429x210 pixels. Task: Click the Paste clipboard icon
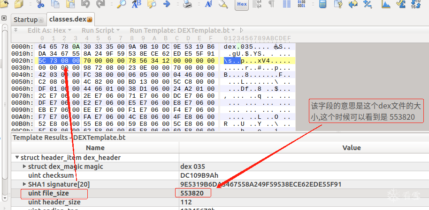coord(70,4)
